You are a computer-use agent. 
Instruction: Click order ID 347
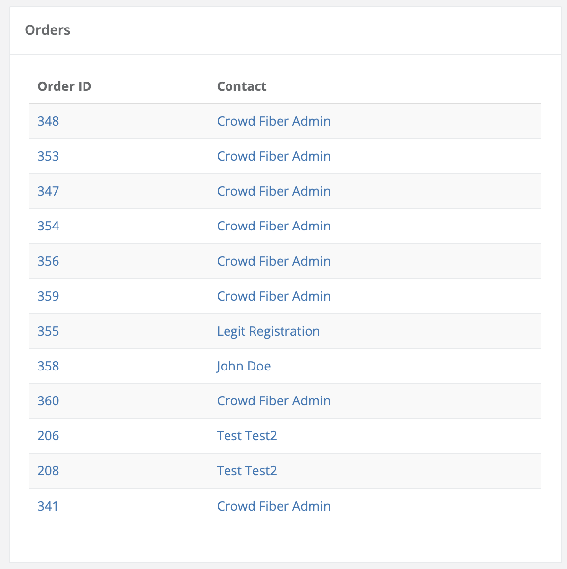pyautogui.click(x=48, y=191)
